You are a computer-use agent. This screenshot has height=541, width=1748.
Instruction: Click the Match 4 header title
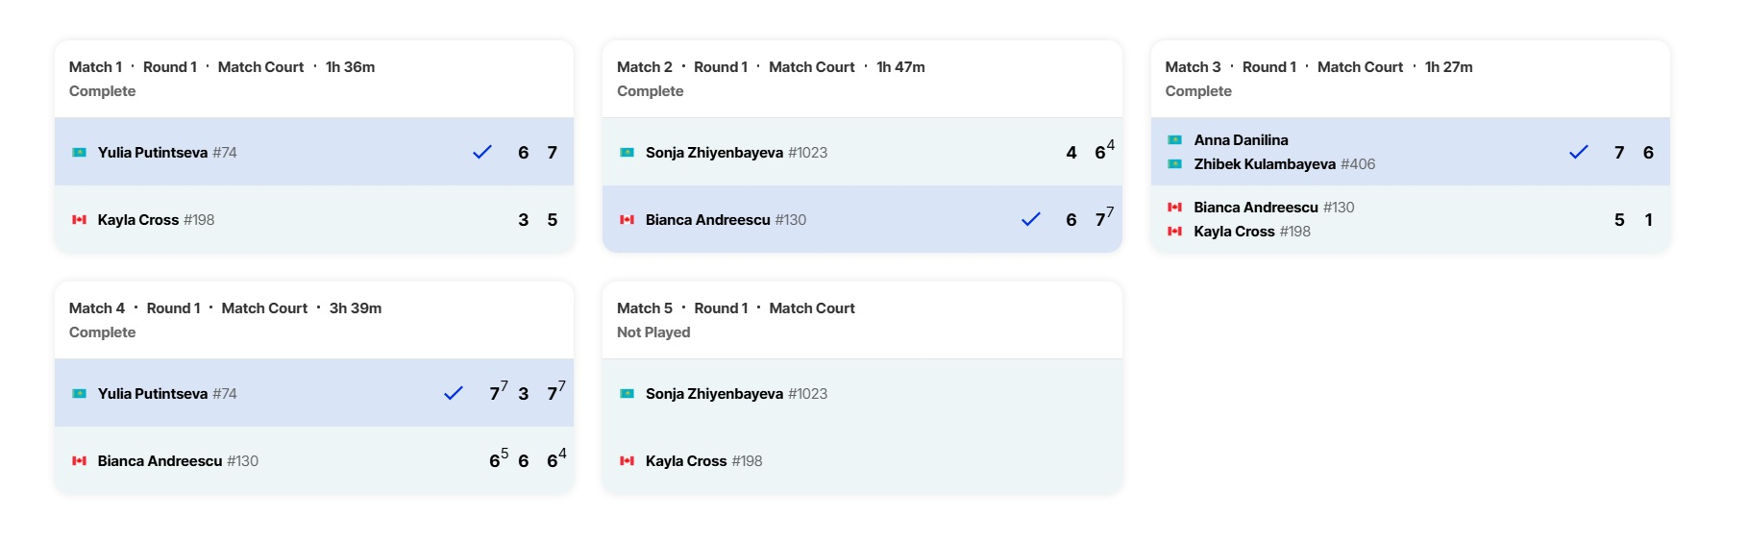(x=97, y=308)
